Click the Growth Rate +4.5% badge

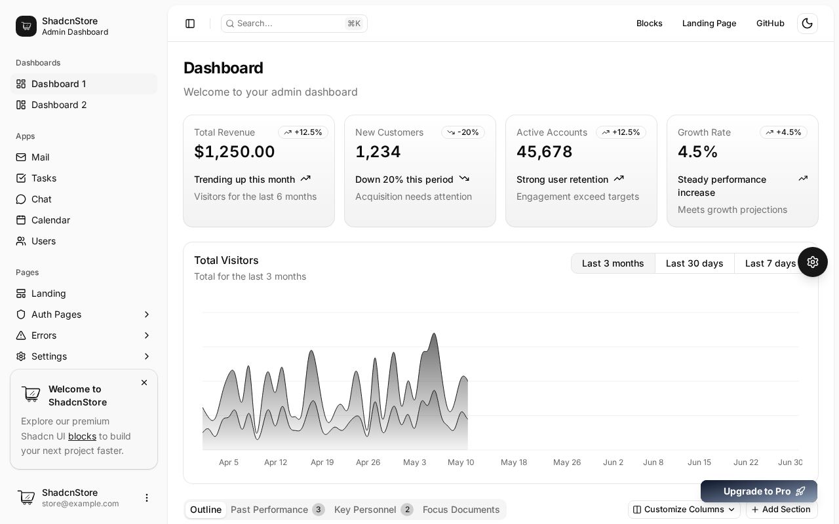pos(783,132)
